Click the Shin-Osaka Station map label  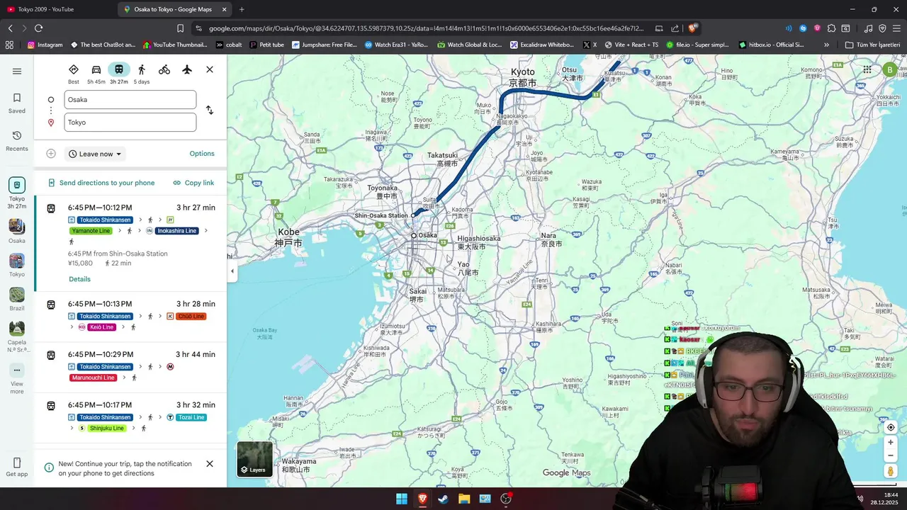(381, 215)
